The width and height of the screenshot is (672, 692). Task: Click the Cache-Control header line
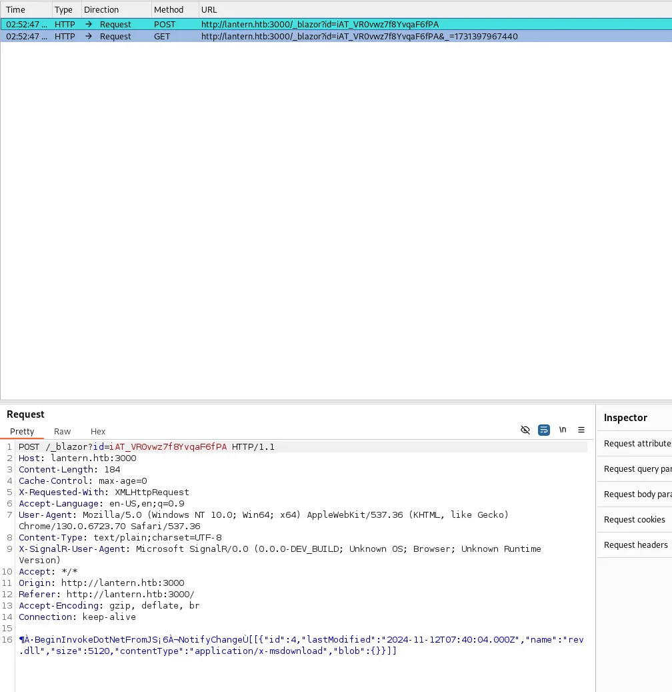click(83, 481)
